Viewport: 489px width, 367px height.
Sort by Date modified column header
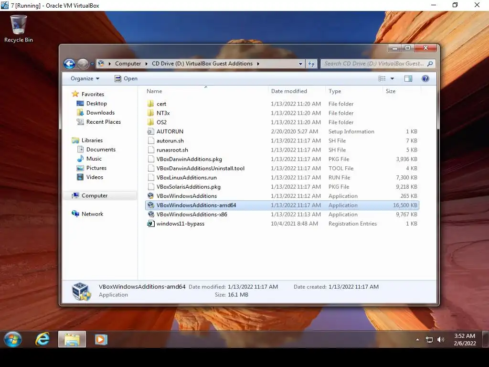pos(297,91)
